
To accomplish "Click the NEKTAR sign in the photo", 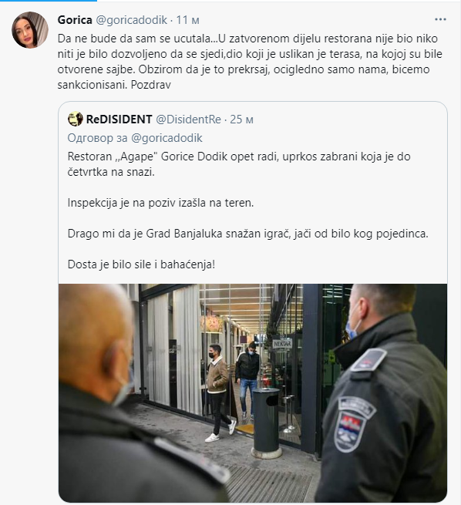I will 282,344.
